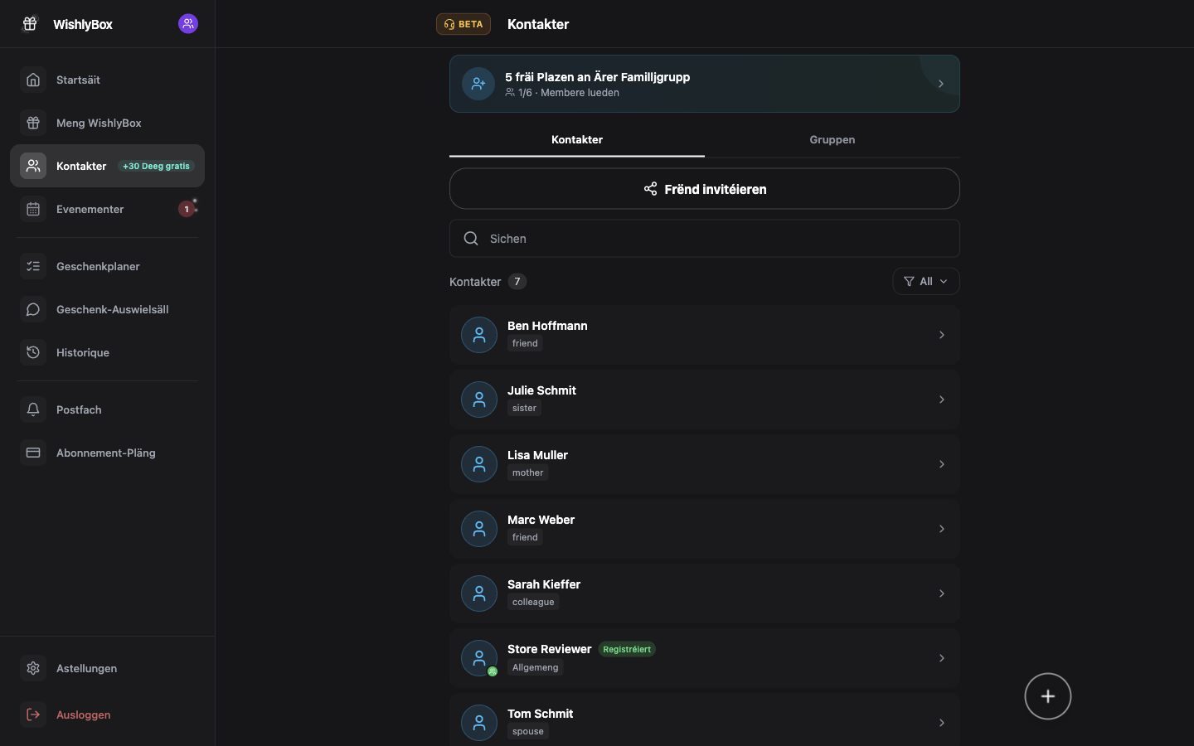This screenshot has width=1194, height=746.
Task: Click the WishlyBox gift logo icon
Action: (x=30, y=24)
